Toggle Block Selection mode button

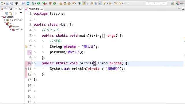coord(96,3)
